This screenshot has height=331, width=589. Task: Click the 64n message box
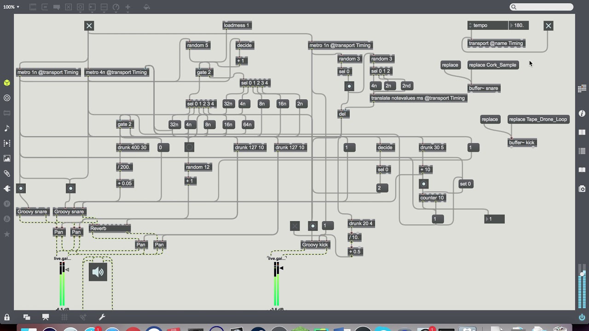248,125
